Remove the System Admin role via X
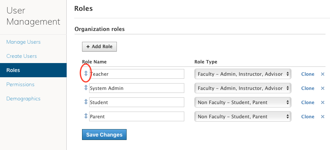The width and height of the screenshot is (330, 150). 323,88
